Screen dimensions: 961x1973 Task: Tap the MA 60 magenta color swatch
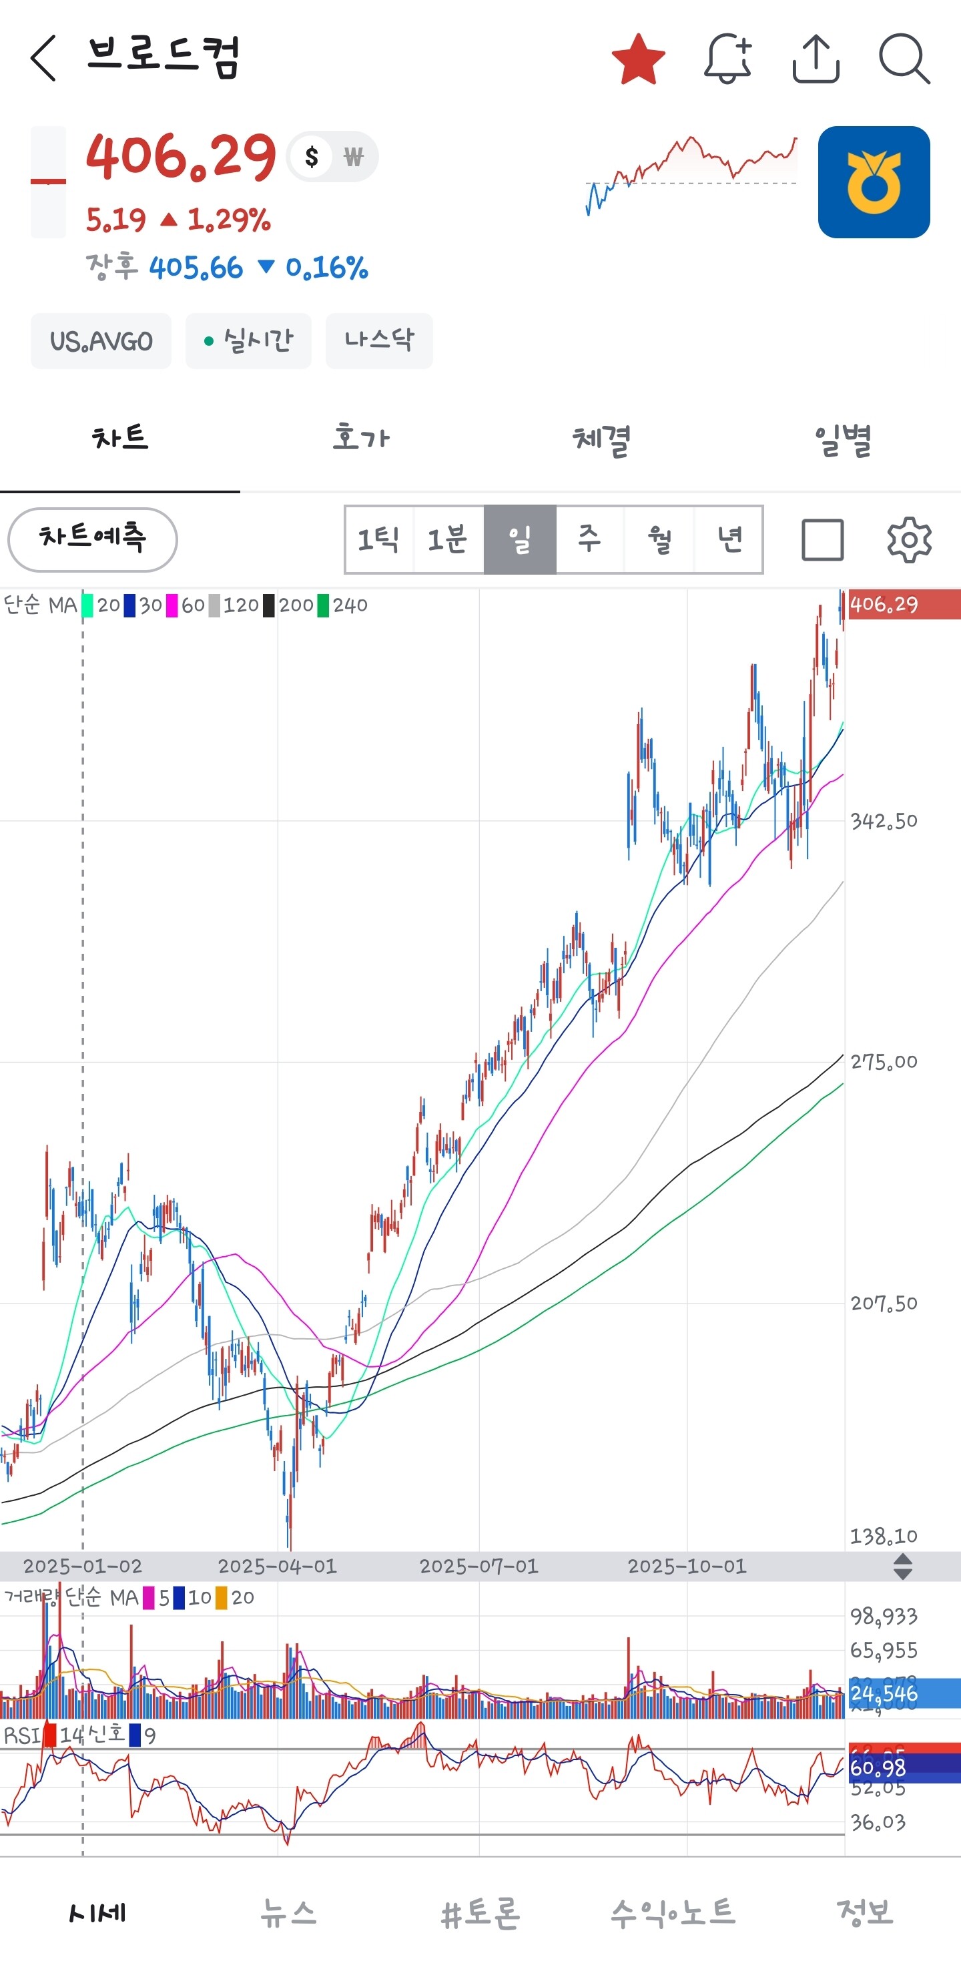click(x=172, y=606)
